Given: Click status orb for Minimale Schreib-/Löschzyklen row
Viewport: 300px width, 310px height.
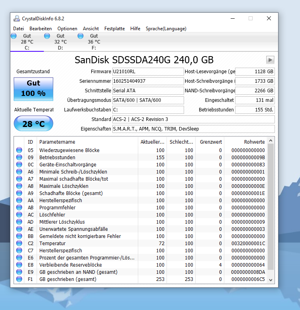Looking at the screenshot, I should (x=19, y=172).
